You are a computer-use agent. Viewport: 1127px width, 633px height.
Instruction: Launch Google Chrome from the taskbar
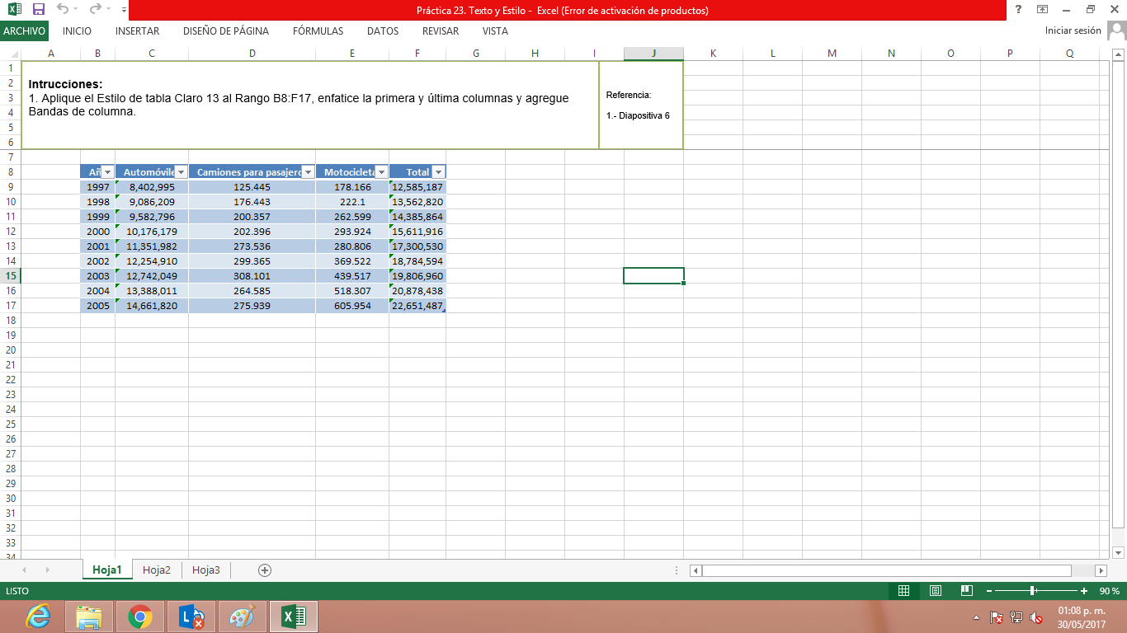(x=140, y=617)
